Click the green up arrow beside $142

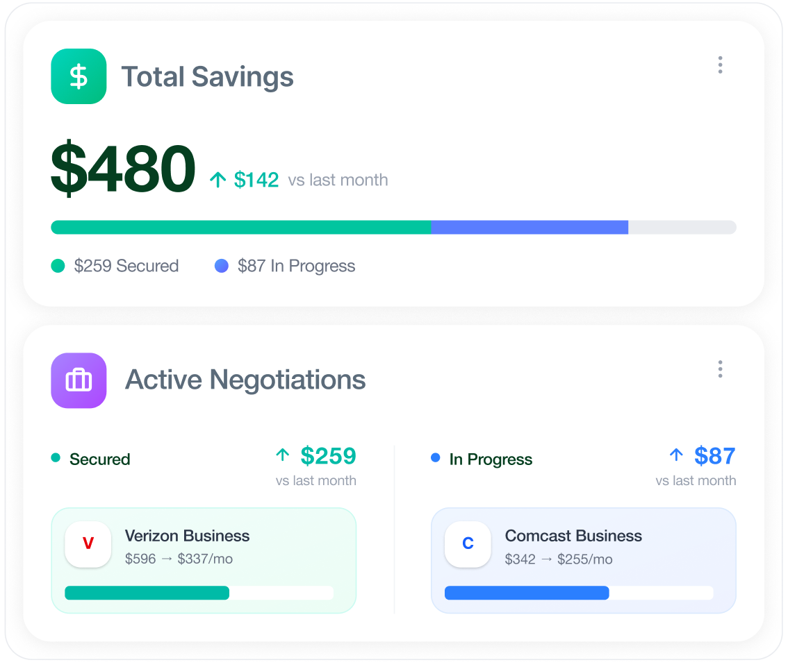tap(218, 180)
